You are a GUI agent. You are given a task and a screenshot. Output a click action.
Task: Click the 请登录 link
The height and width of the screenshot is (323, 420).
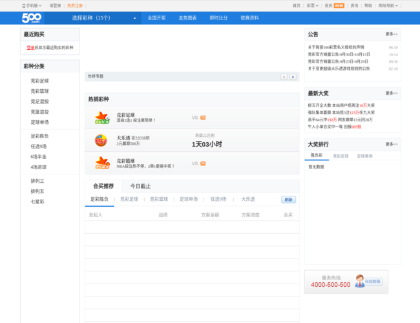pos(55,6)
